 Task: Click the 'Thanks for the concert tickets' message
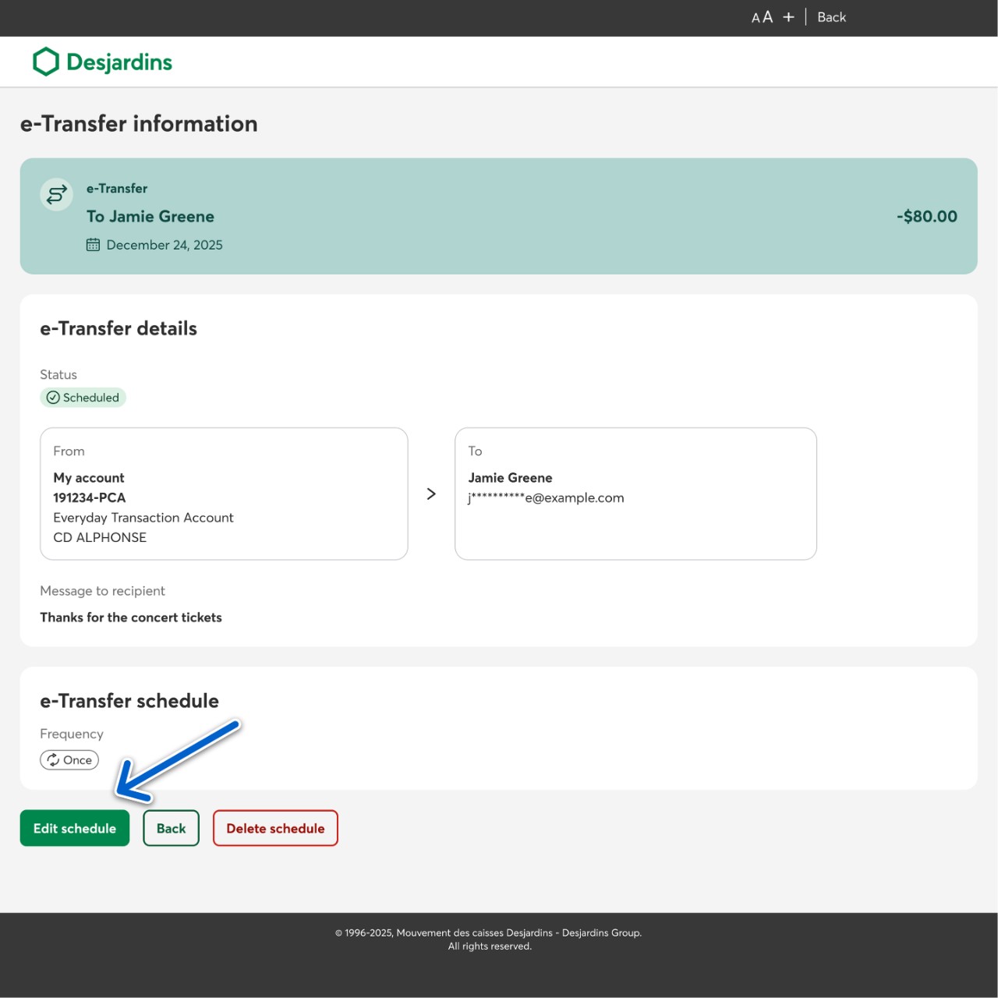click(131, 618)
